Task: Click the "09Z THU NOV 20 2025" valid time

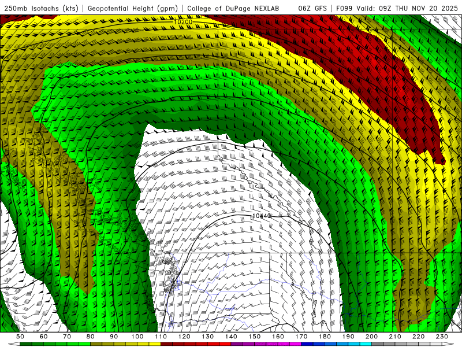Action: click(418, 8)
